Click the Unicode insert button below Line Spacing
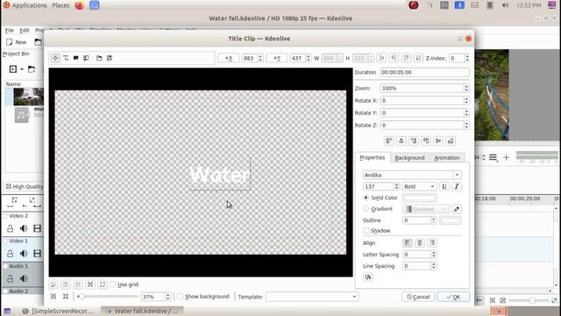Screen dimensions: 561x316 368,277
